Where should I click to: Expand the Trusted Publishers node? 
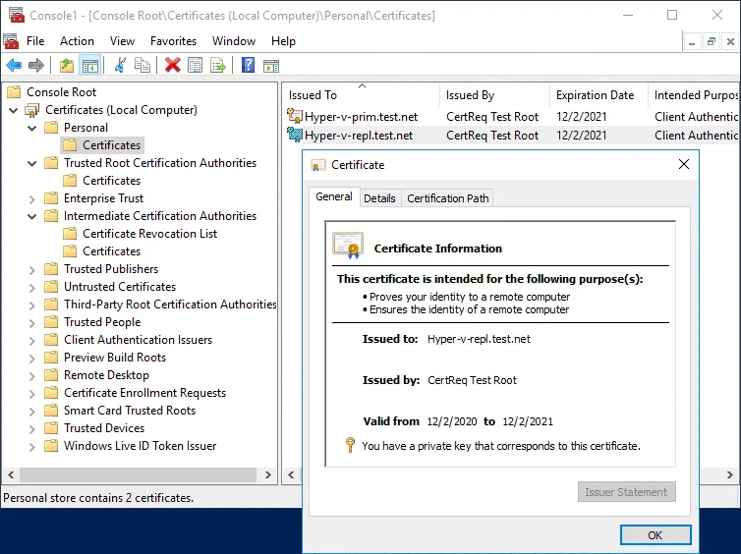[x=32, y=269]
